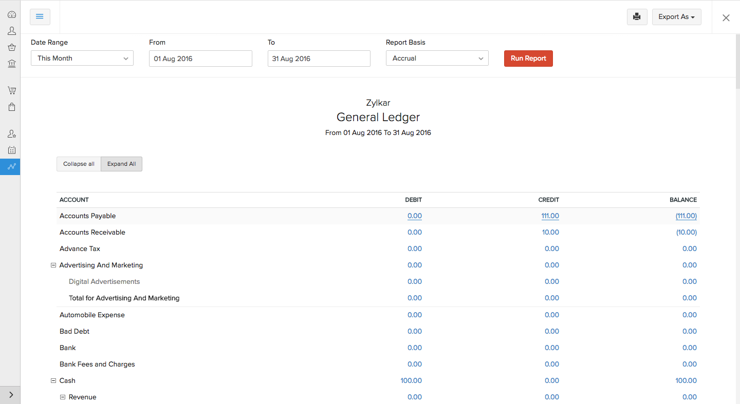
Task: Open the Sales shopping cart icon
Action: tap(11, 91)
